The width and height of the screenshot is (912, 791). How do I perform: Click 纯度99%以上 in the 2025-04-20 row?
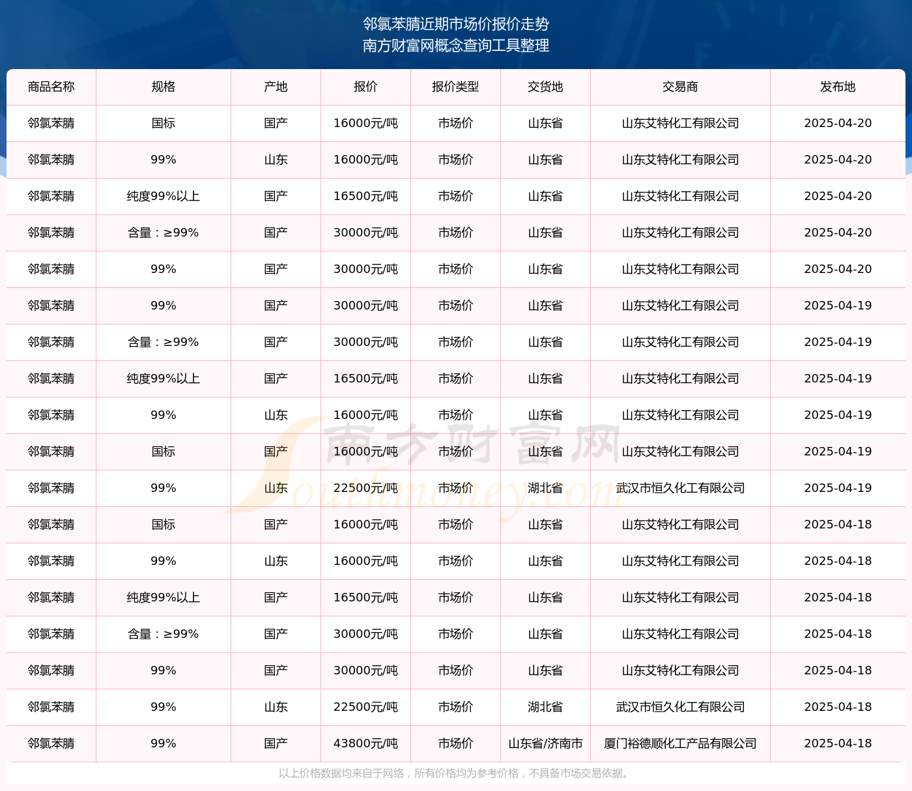coord(164,196)
